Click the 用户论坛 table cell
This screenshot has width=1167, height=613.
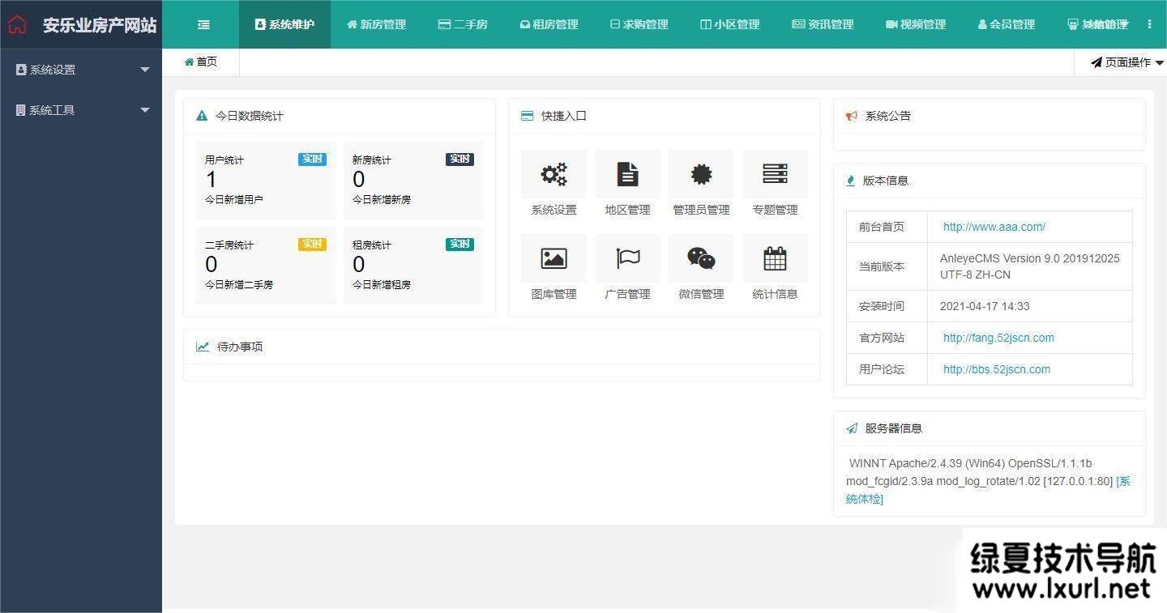point(887,369)
